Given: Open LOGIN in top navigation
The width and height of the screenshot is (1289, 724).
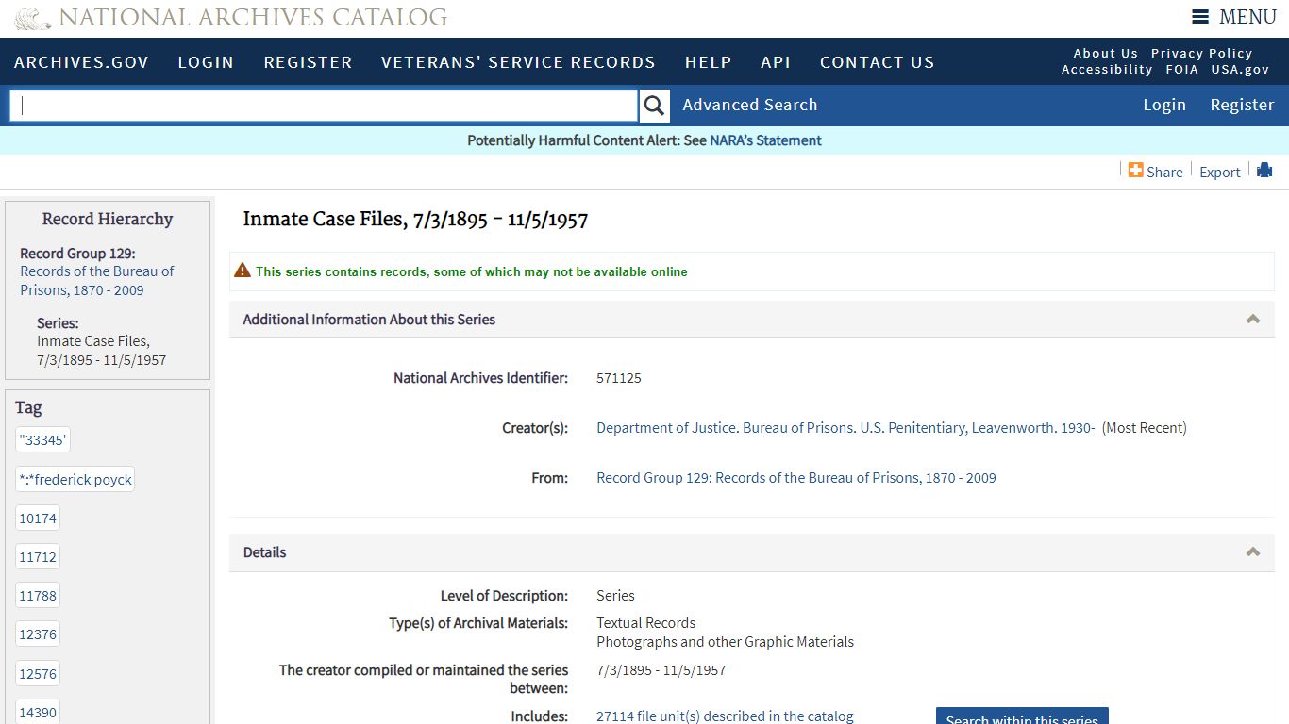Looking at the screenshot, I should click(x=206, y=62).
